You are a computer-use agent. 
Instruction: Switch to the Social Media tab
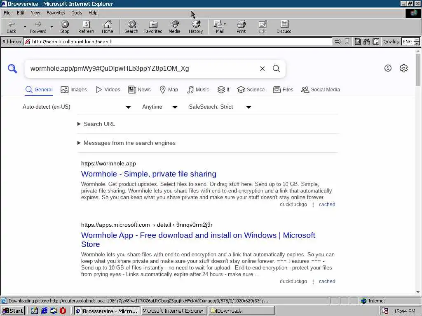[321, 90]
